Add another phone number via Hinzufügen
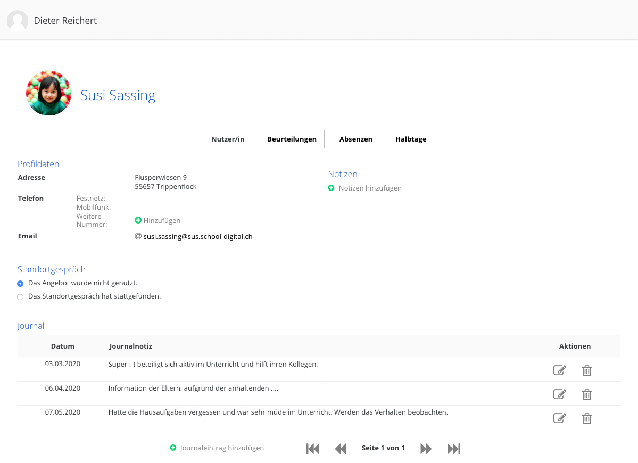 pos(158,220)
